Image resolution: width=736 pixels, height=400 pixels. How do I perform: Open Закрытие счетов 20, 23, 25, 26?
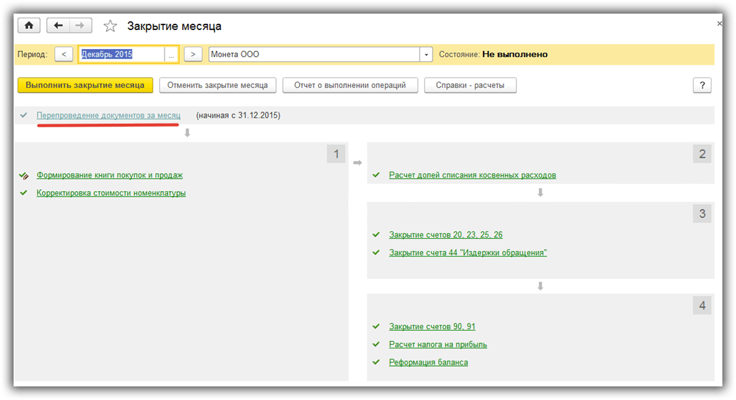(446, 235)
